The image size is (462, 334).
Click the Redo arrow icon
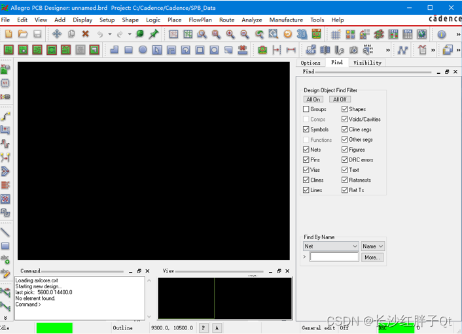tap(120, 35)
